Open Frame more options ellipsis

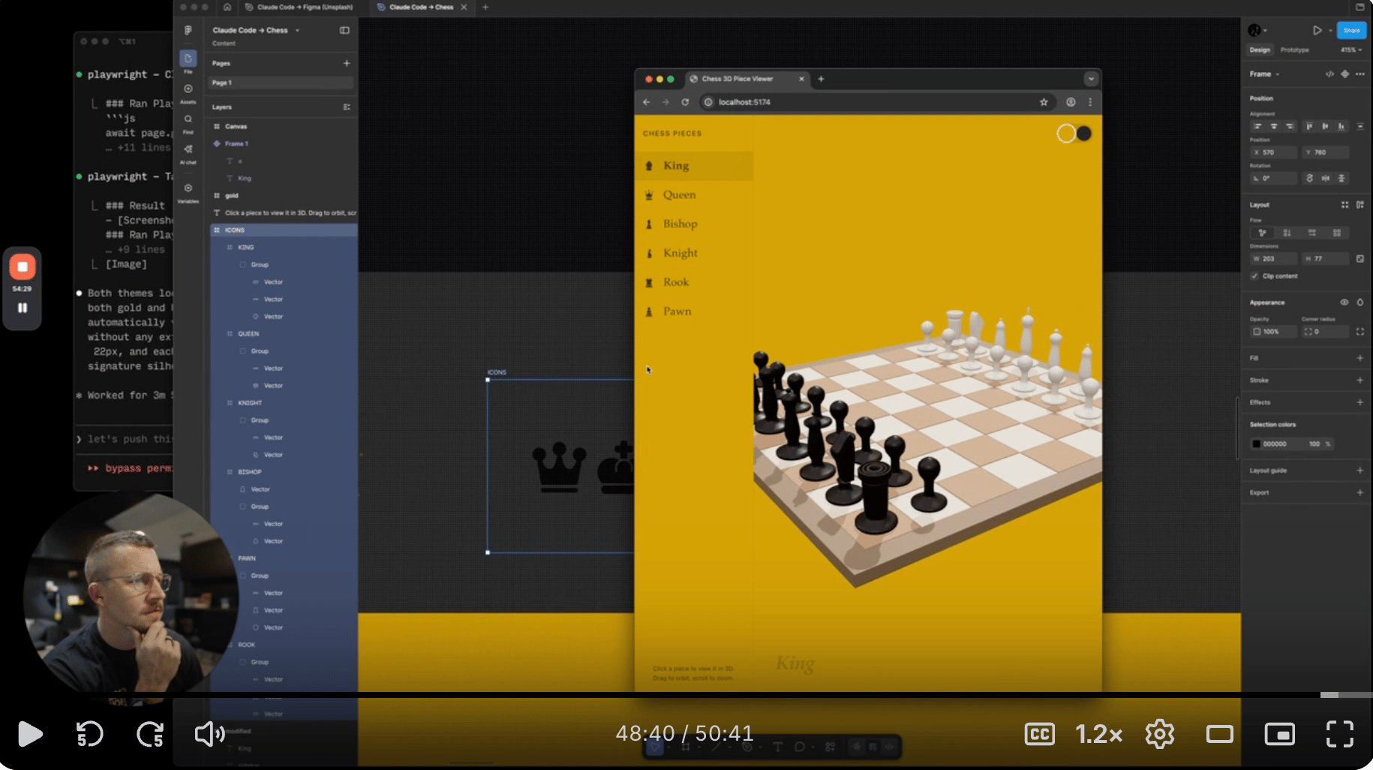click(1360, 74)
